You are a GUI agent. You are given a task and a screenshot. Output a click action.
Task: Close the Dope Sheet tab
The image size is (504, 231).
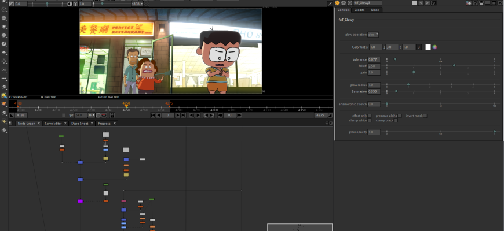click(x=92, y=124)
